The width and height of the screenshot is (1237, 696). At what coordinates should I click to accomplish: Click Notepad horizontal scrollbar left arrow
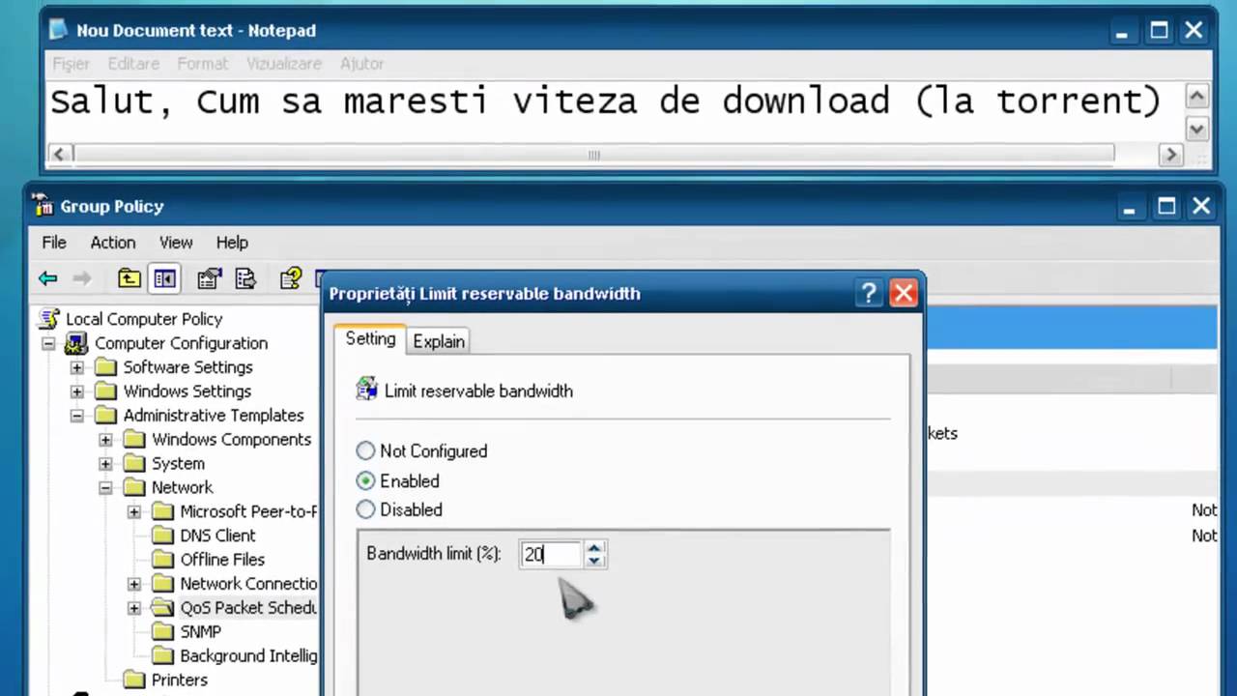pos(60,154)
